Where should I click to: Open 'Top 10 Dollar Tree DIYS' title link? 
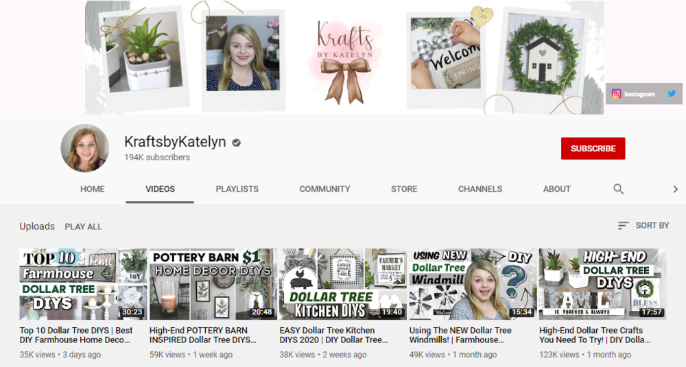(x=76, y=335)
